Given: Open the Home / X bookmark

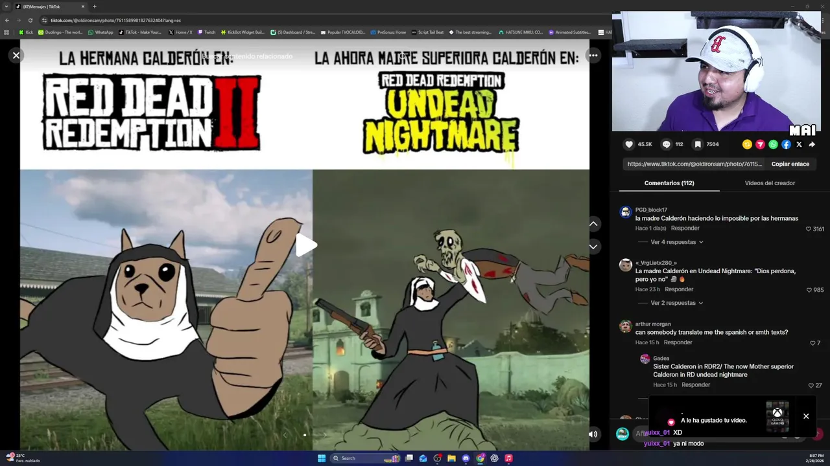Looking at the screenshot, I should (x=180, y=32).
